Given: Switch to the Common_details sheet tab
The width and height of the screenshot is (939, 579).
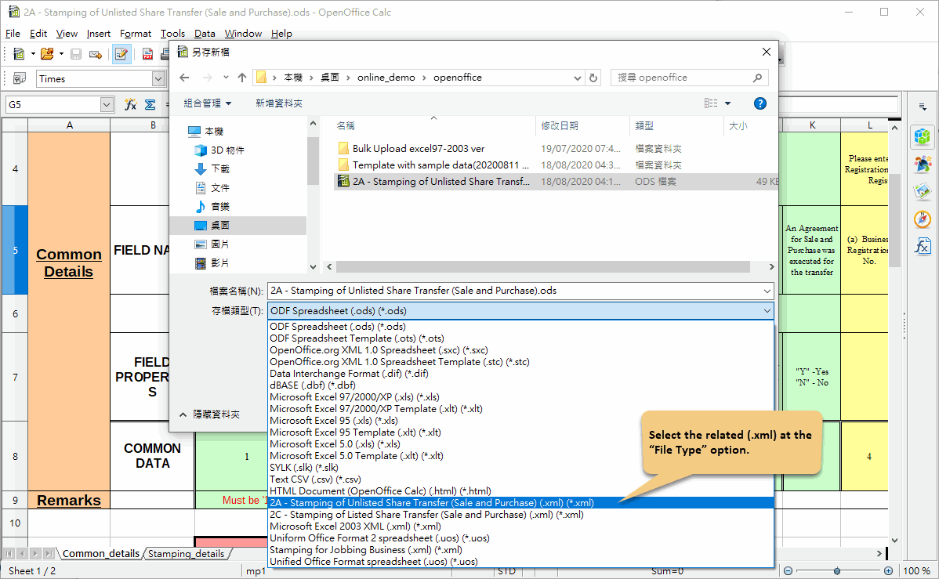Looking at the screenshot, I should (100, 554).
